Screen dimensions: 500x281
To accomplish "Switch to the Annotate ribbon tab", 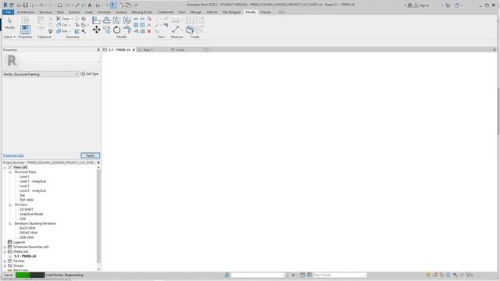I will 104,12.
